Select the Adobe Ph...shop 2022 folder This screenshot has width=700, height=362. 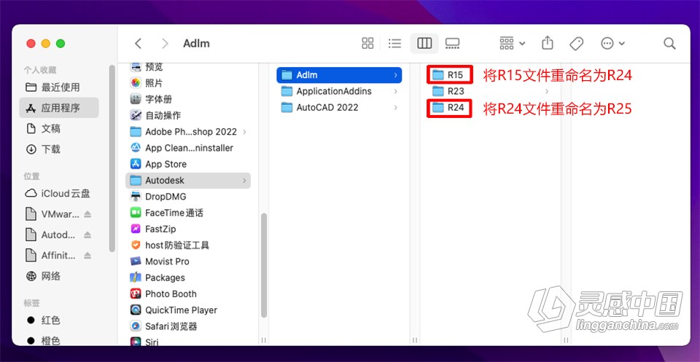click(188, 132)
